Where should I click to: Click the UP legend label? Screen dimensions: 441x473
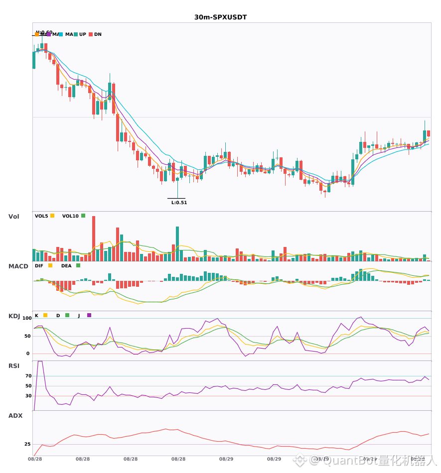(x=83, y=34)
